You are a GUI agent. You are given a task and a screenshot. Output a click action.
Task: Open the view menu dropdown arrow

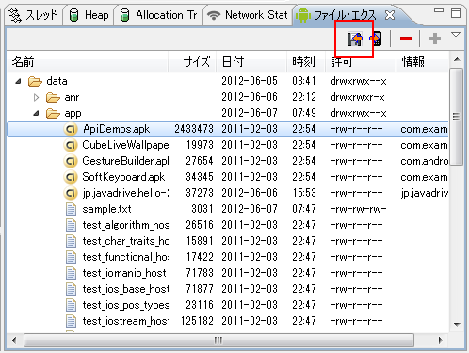pyautogui.click(x=456, y=34)
